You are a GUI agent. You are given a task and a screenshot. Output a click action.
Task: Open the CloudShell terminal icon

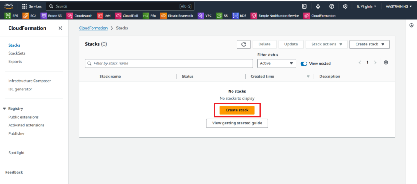(304, 6)
